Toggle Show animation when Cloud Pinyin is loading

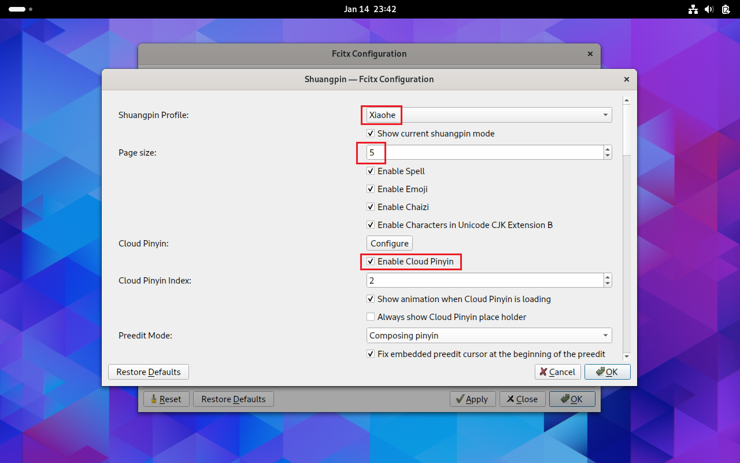click(459, 299)
